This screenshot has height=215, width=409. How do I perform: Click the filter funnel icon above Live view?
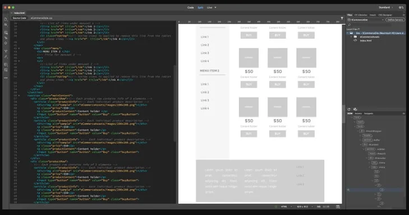pos(342,18)
